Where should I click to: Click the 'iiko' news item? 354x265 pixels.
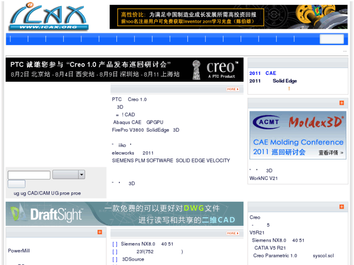click(x=122, y=145)
